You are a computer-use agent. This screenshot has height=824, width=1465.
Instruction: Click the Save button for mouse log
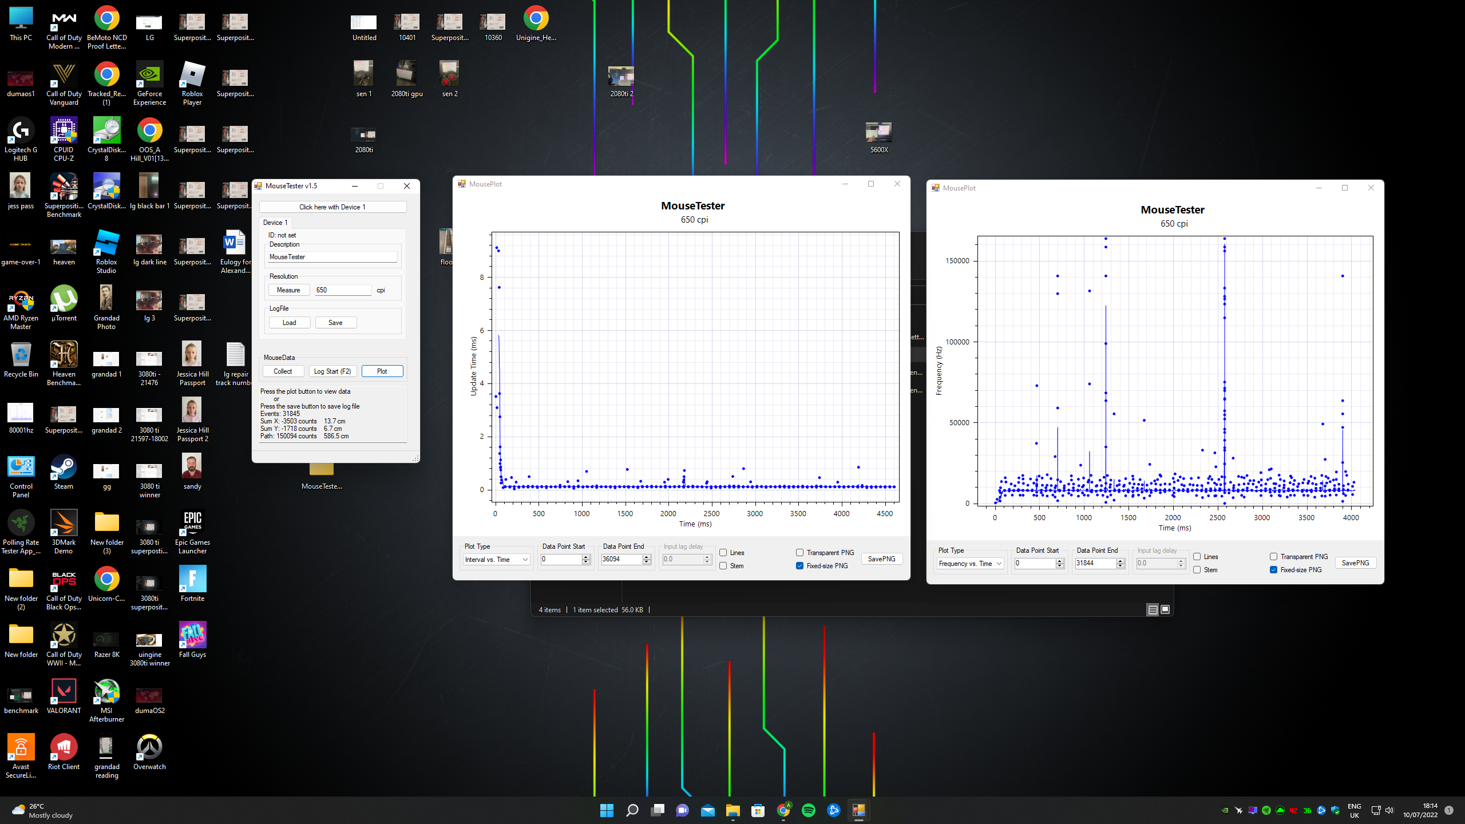click(x=336, y=322)
